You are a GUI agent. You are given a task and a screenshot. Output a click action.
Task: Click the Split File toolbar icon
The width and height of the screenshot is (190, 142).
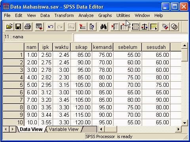(x=135, y=27)
